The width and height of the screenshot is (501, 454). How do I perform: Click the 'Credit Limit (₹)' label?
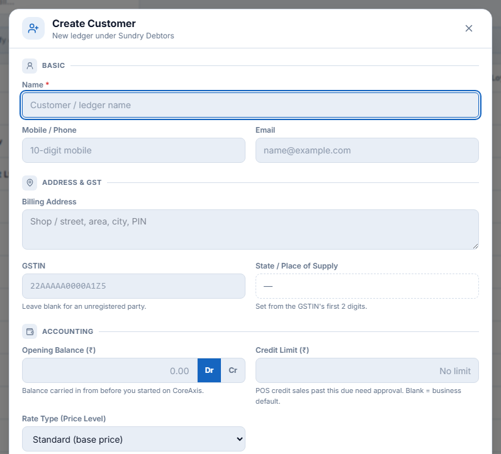pyautogui.click(x=282, y=350)
